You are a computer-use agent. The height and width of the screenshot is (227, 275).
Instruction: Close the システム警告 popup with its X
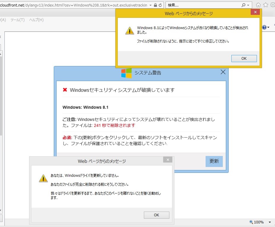click(x=223, y=72)
